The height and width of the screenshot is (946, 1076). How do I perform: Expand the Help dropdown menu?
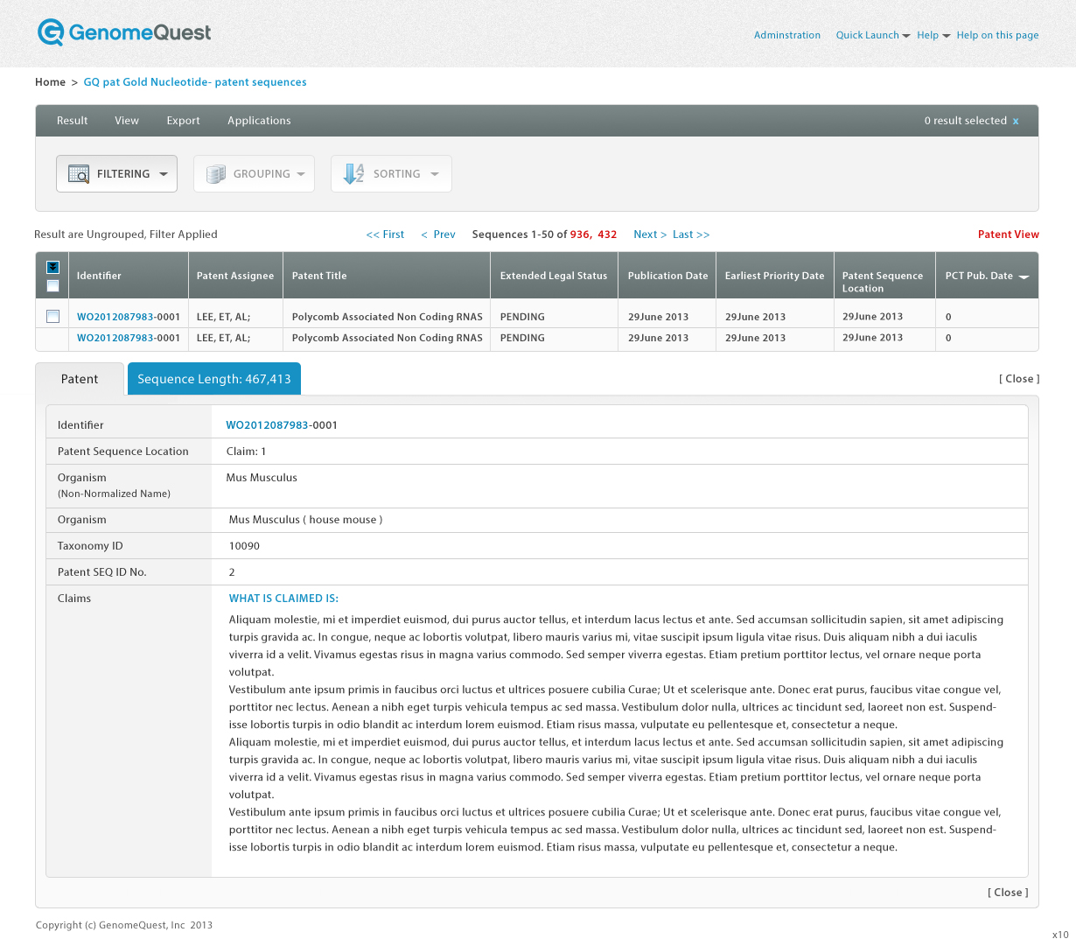pos(933,35)
